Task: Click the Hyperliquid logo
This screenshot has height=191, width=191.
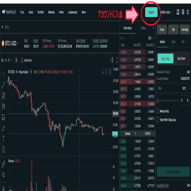Action: pyautogui.click(x=9, y=12)
